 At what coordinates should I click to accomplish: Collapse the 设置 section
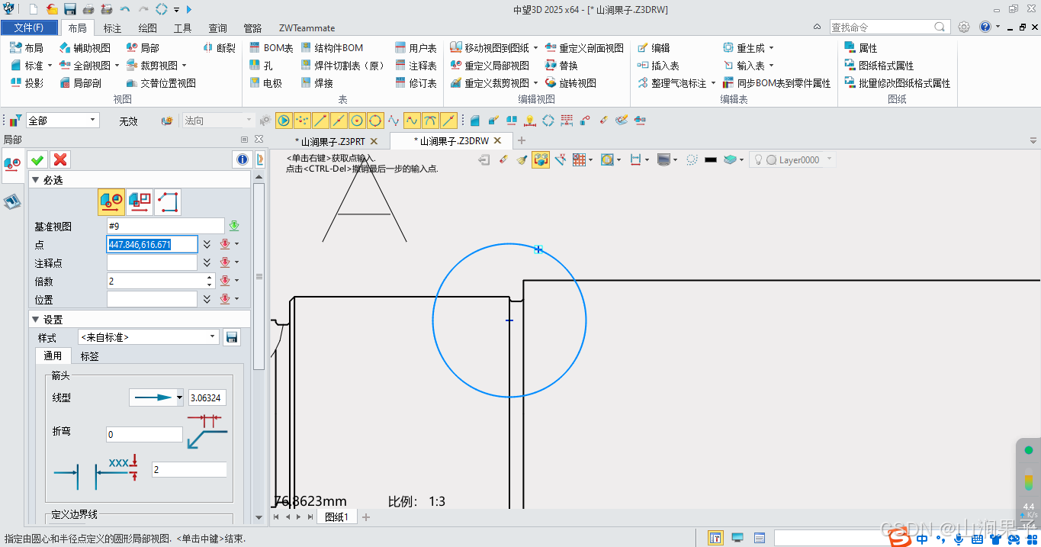point(35,320)
